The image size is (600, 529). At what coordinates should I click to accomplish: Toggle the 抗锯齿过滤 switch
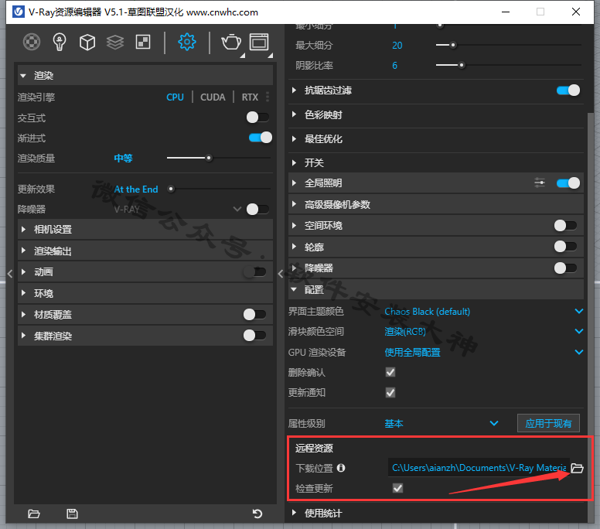point(568,90)
